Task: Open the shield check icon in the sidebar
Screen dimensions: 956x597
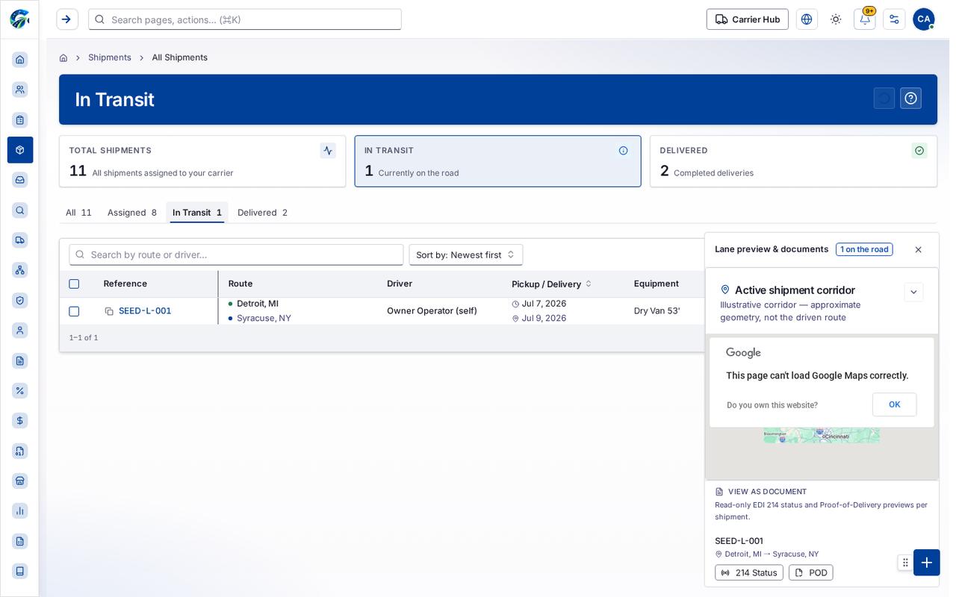Action: tap(20, 300)
